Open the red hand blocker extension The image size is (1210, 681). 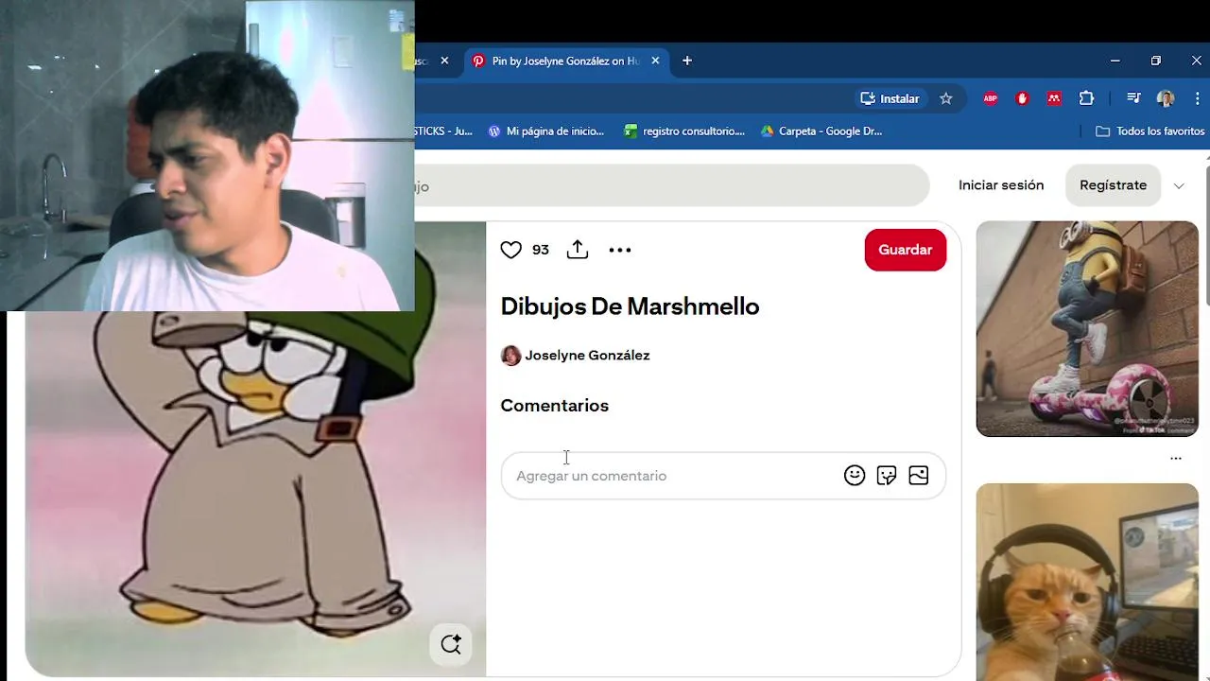pos(1022,98)
